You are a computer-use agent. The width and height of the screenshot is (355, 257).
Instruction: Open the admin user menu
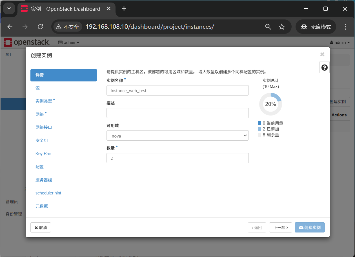tap(340, 43)
